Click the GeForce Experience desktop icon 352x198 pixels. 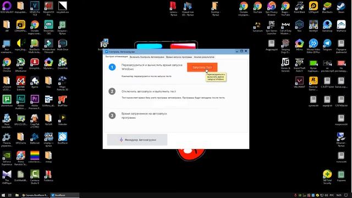(x=7, y=158)
